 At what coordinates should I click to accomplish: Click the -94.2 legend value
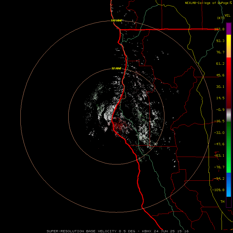click(x=219, y=179)
